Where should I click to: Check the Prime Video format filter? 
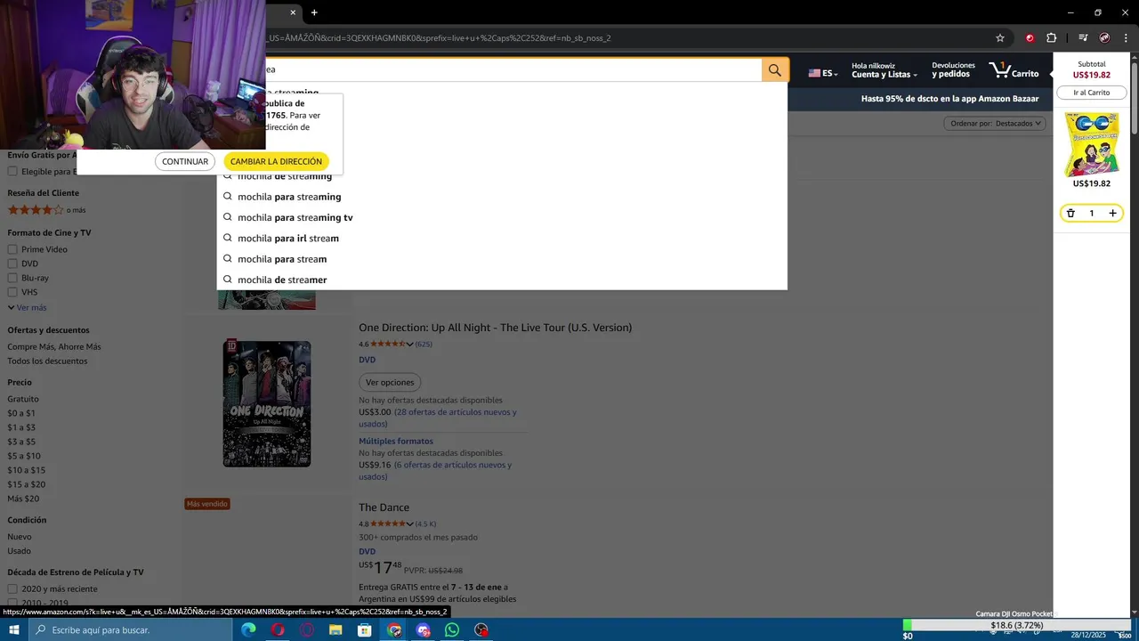click(x=12, y=249)
